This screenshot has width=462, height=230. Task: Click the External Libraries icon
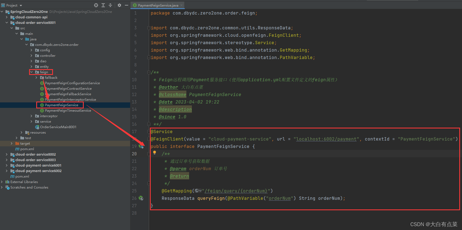point(7,182)
